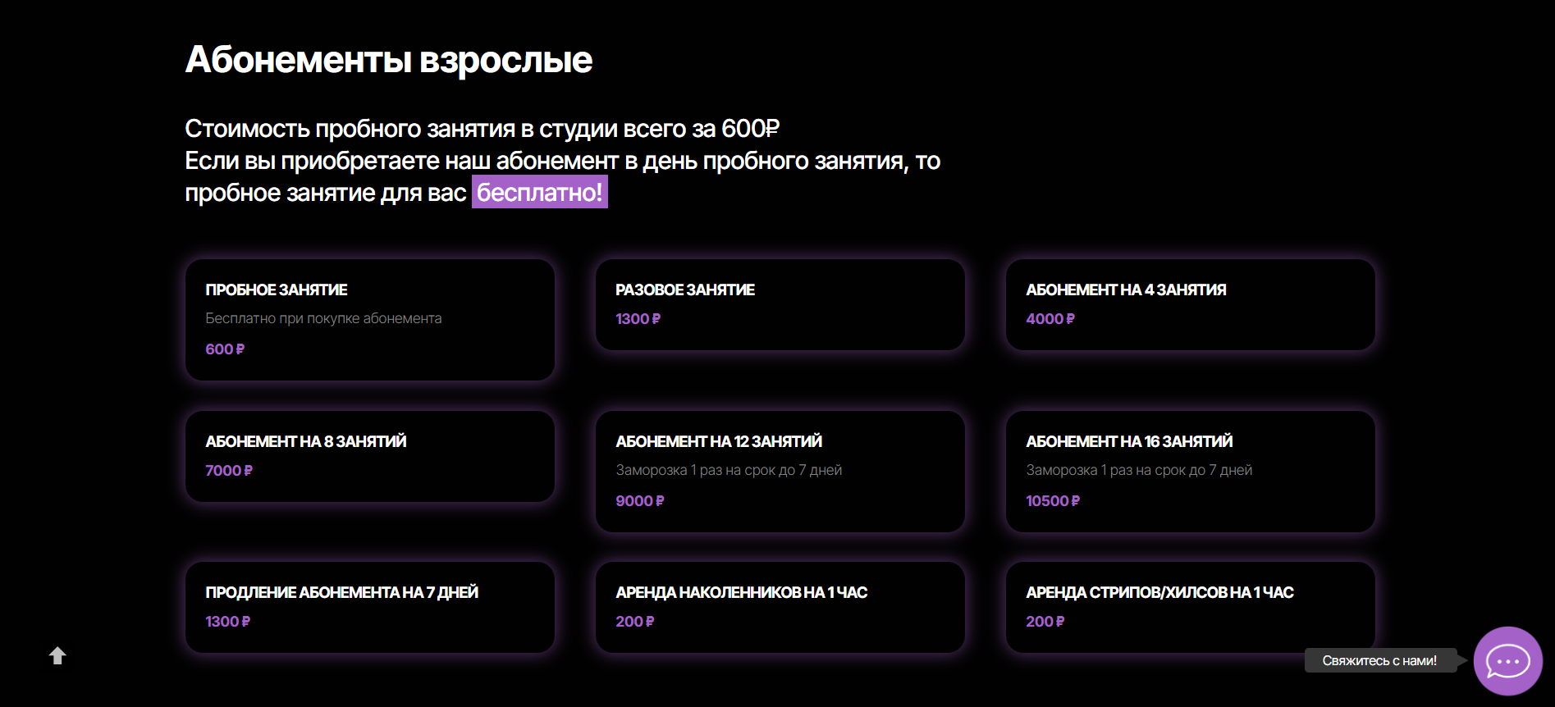Select the "Пробное занятие" card title

point(277,290)
